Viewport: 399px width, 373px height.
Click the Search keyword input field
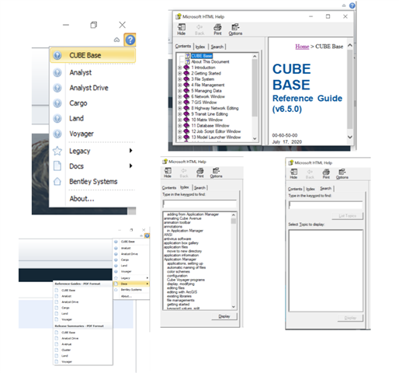click(x=325, y=205)
